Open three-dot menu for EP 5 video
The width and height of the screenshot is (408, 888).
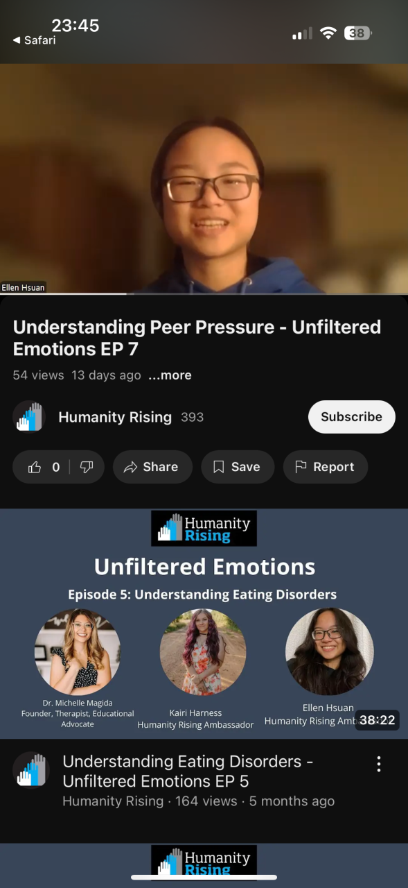pyautogui.click(x=378, y=765)
